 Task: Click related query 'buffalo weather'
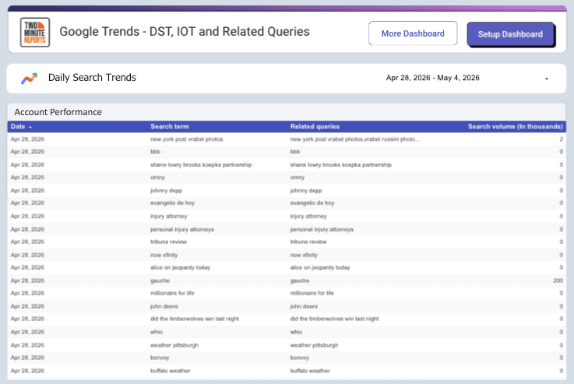point(310,370)
